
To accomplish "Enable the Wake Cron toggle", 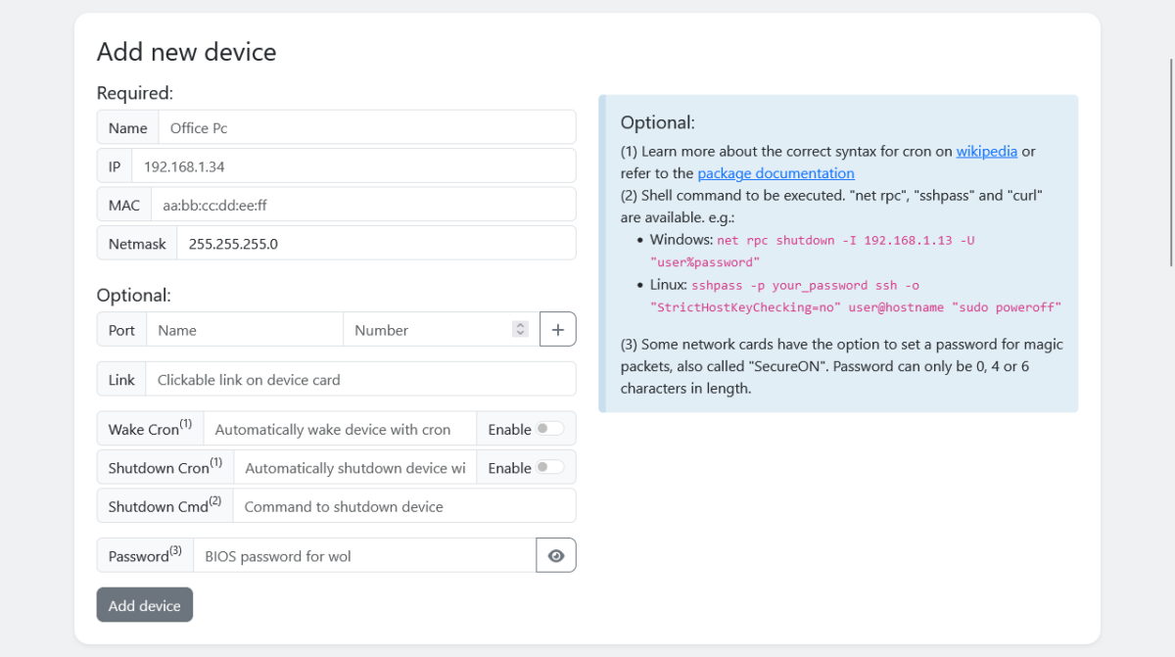I will point(549,429).
